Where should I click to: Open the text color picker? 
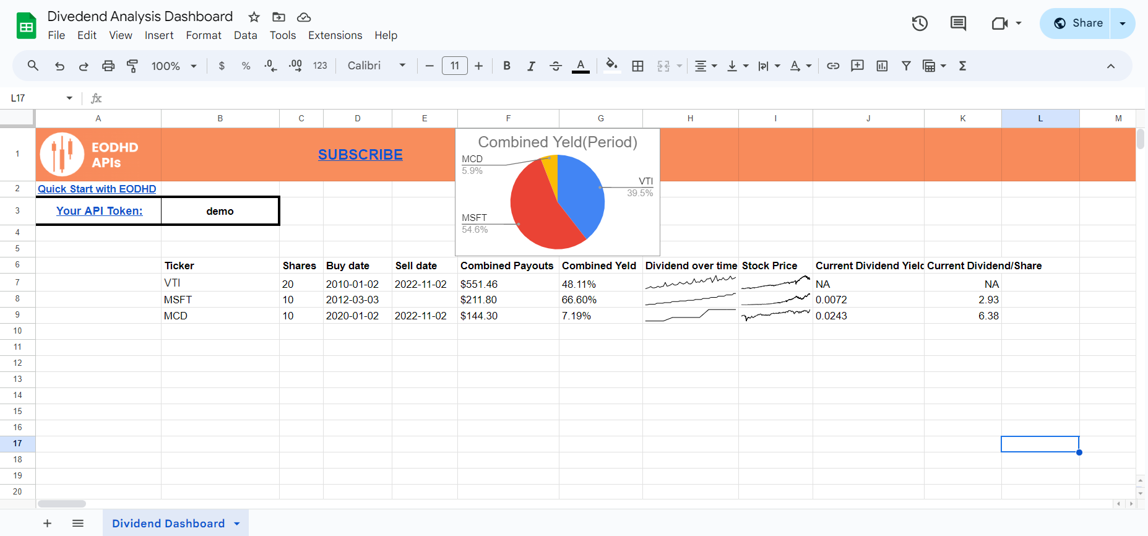[580, 66]
